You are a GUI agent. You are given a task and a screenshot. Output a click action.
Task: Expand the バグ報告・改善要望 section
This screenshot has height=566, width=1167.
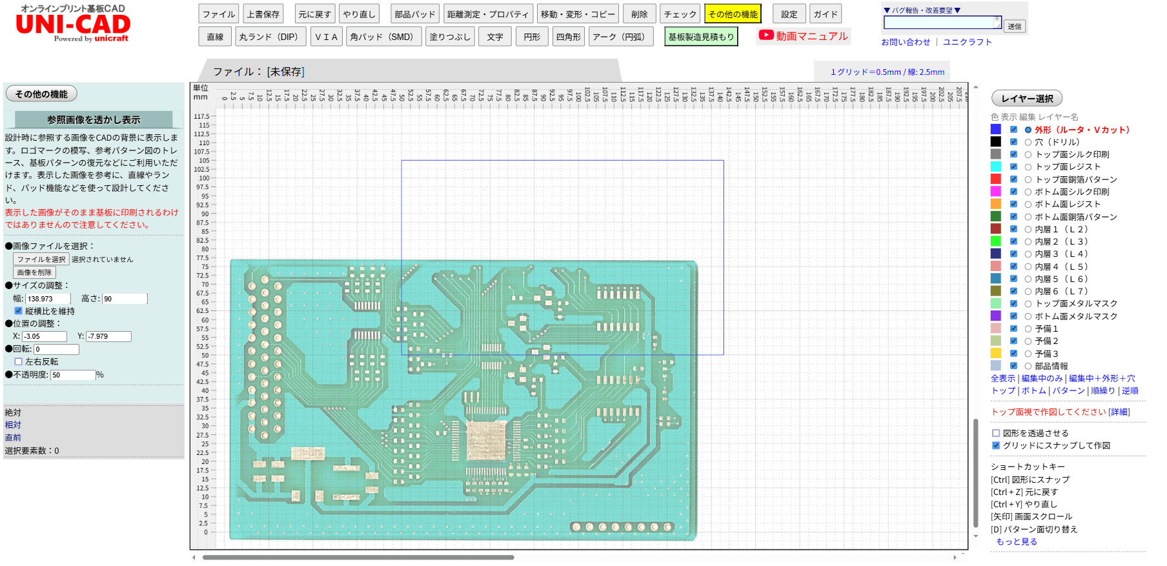pyautogui.click(x=922, y=10)
